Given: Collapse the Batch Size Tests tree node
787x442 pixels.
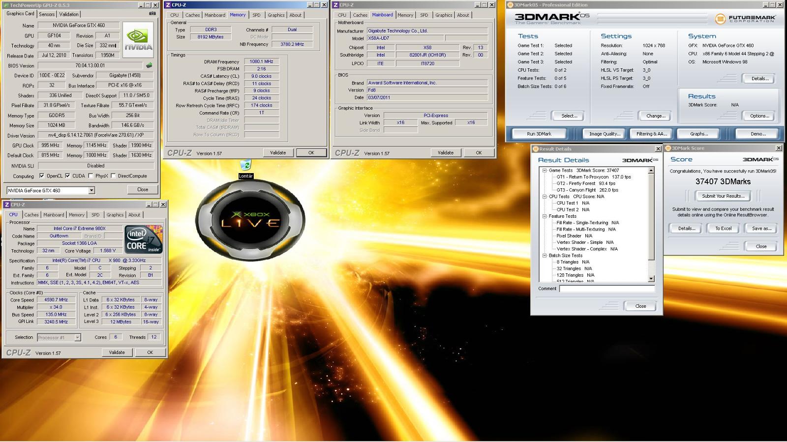Looking at the screenshot, I should pos(545,256).
